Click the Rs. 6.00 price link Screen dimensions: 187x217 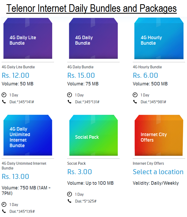coord(145,75)
